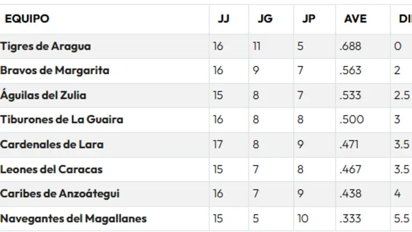Click the Navegantes del Magallanes team name

click(x=73, y=219)
